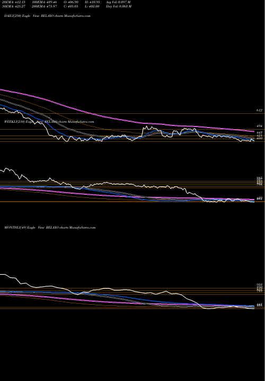Click the close price labeled C:
Viewport: 265px width, 381px height.
[x=71, y=6]
